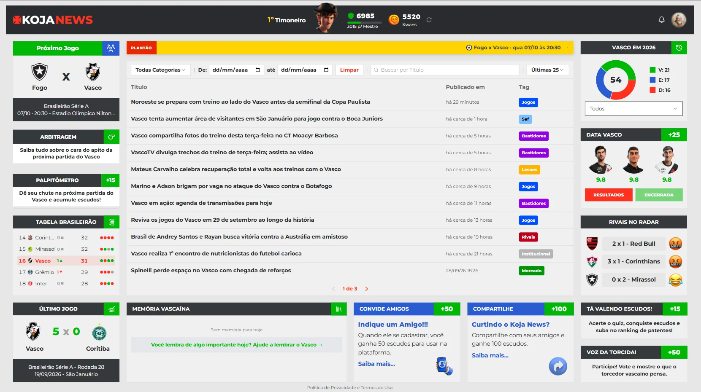Screen dimensions: 701x392
Task: Open the Compartilhe panel header
Action: point(520,309)
